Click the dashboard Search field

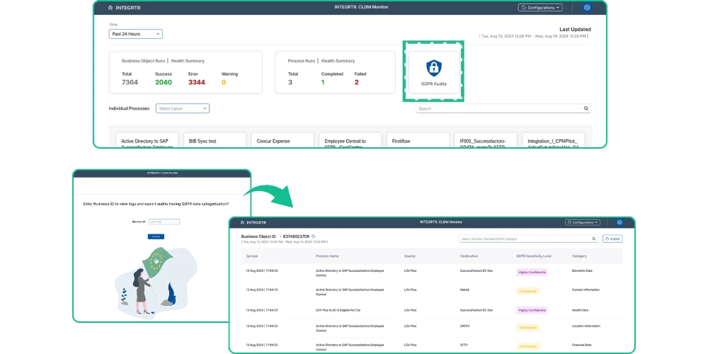point(503,108)
